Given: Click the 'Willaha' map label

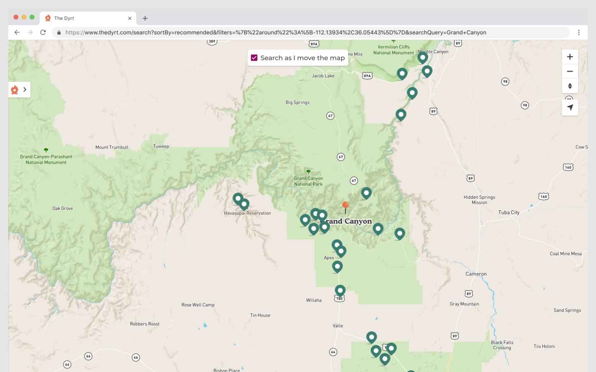Looking at the screenshot, I should coord(314,300).
